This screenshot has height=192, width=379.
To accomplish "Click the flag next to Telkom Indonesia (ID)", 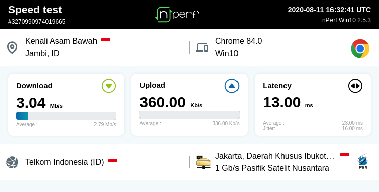I will 113,160.
